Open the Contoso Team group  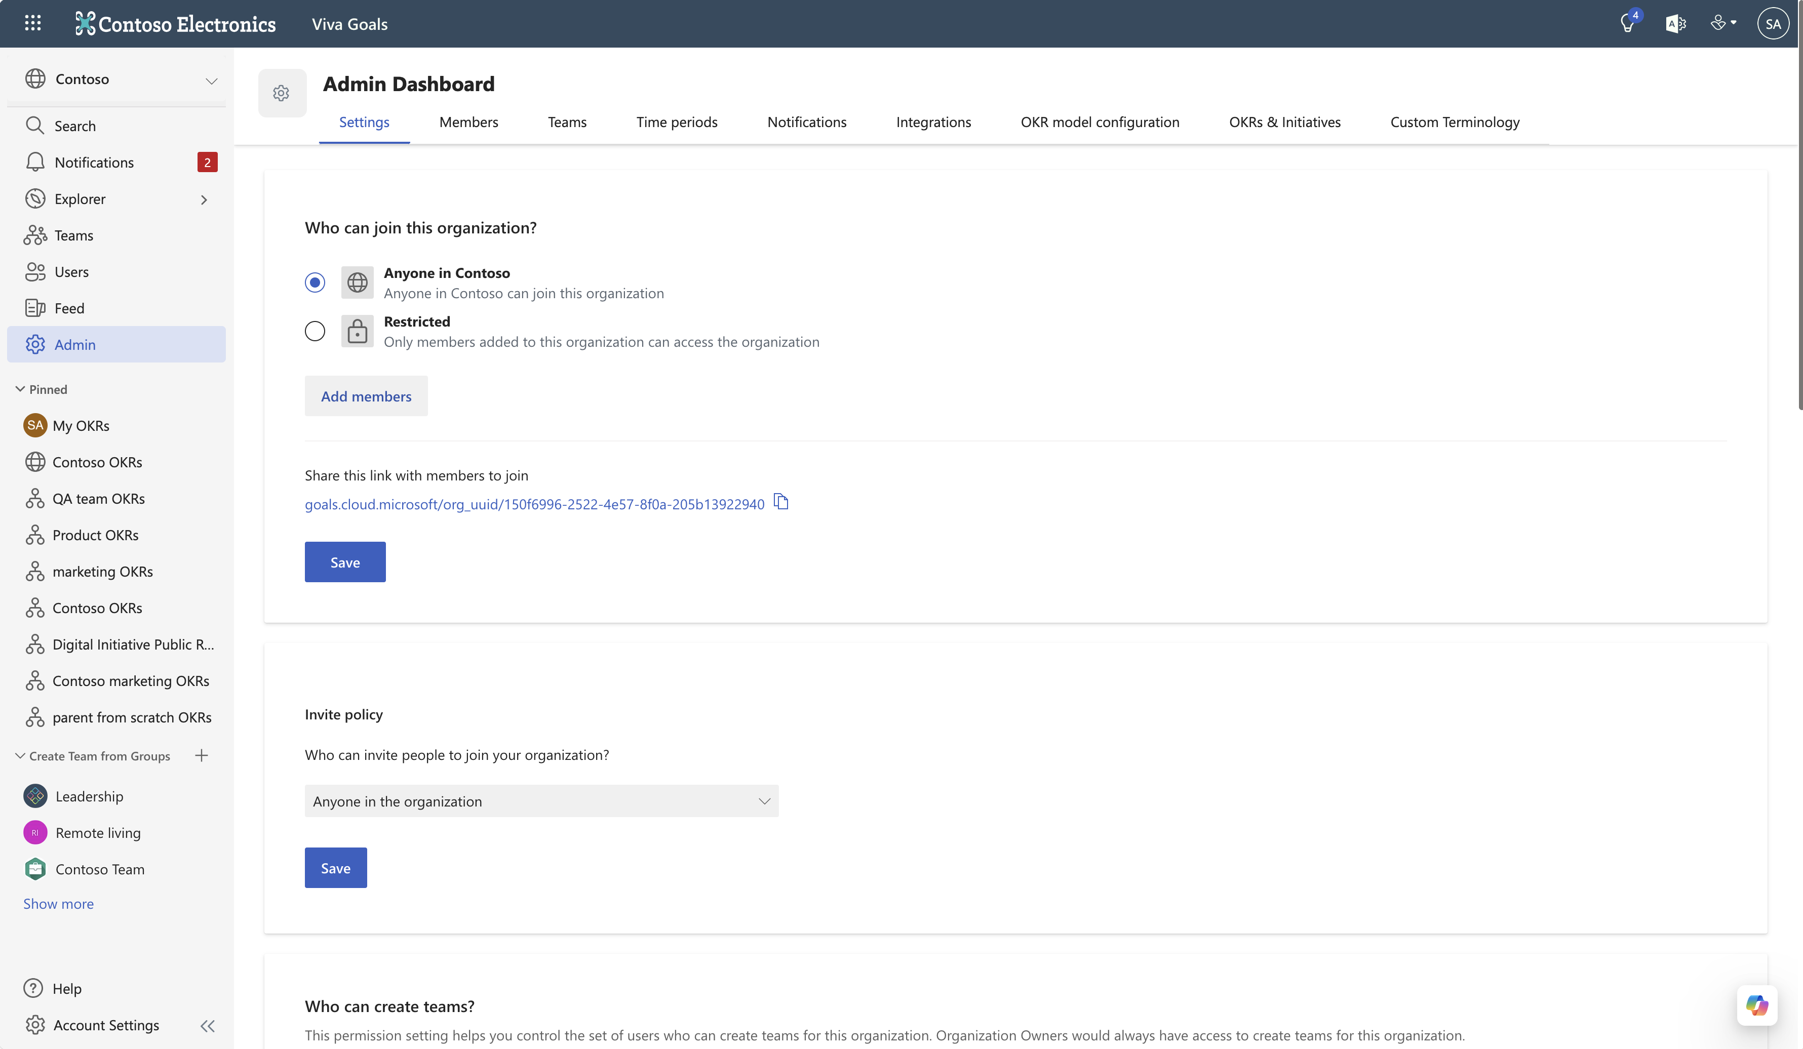(x=116, y=869)
